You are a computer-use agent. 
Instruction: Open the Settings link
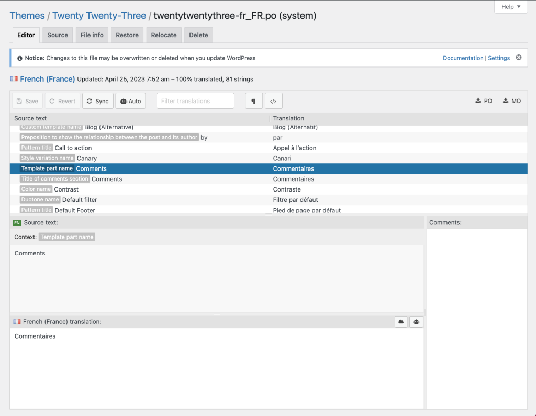[499, 58]
